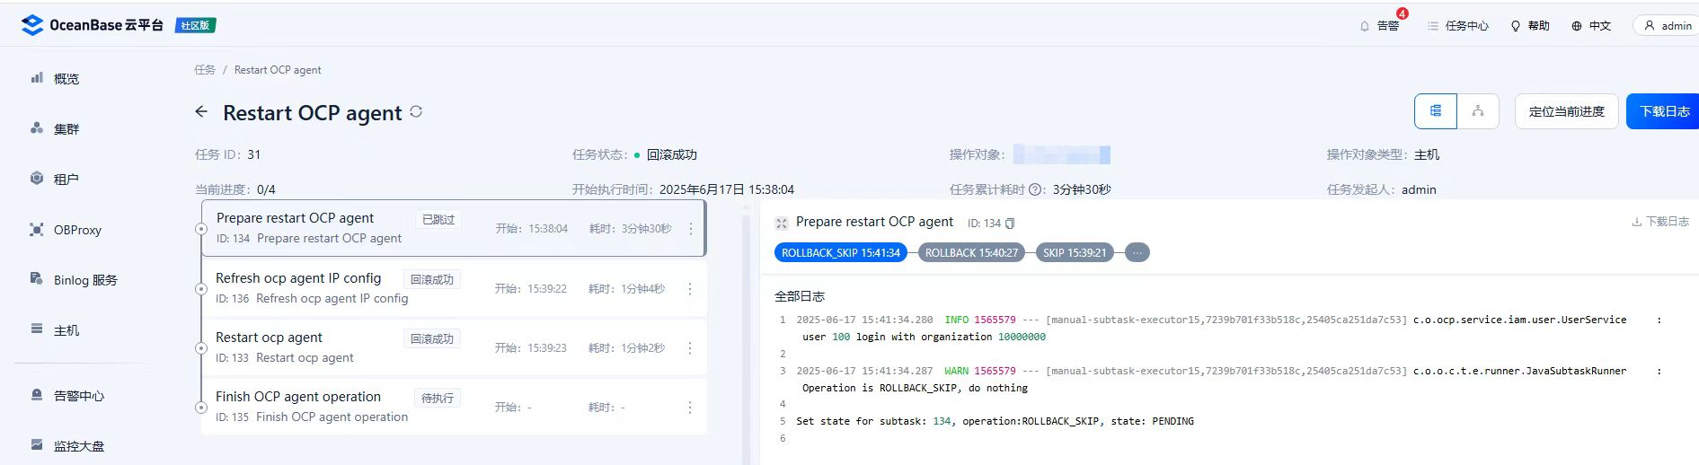The image size is (1699, 465).
Task: Click 回滚成功 tag on Refresh ocp agent IP config
Action: point(432,280)
